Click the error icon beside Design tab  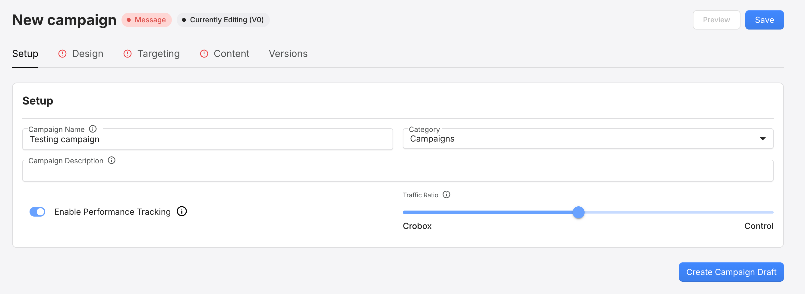(62, 54)
